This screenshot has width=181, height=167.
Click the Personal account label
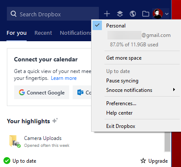(x=116, y=26)
